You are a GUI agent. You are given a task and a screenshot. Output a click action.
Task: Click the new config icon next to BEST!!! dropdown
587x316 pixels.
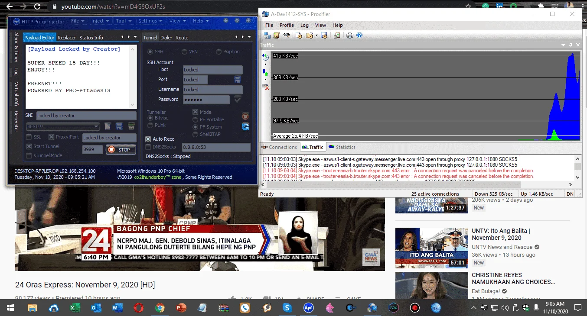pyautogui.click(x=108, y=126)
